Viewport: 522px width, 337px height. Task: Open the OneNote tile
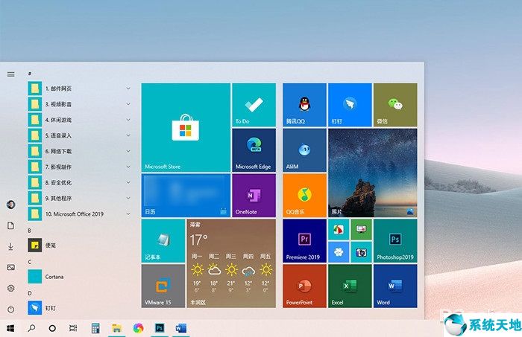(x=254, y=196)
